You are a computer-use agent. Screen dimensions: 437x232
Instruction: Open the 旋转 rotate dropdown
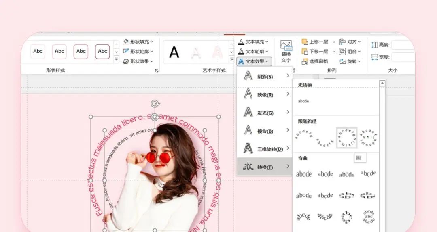coord(350,61)
